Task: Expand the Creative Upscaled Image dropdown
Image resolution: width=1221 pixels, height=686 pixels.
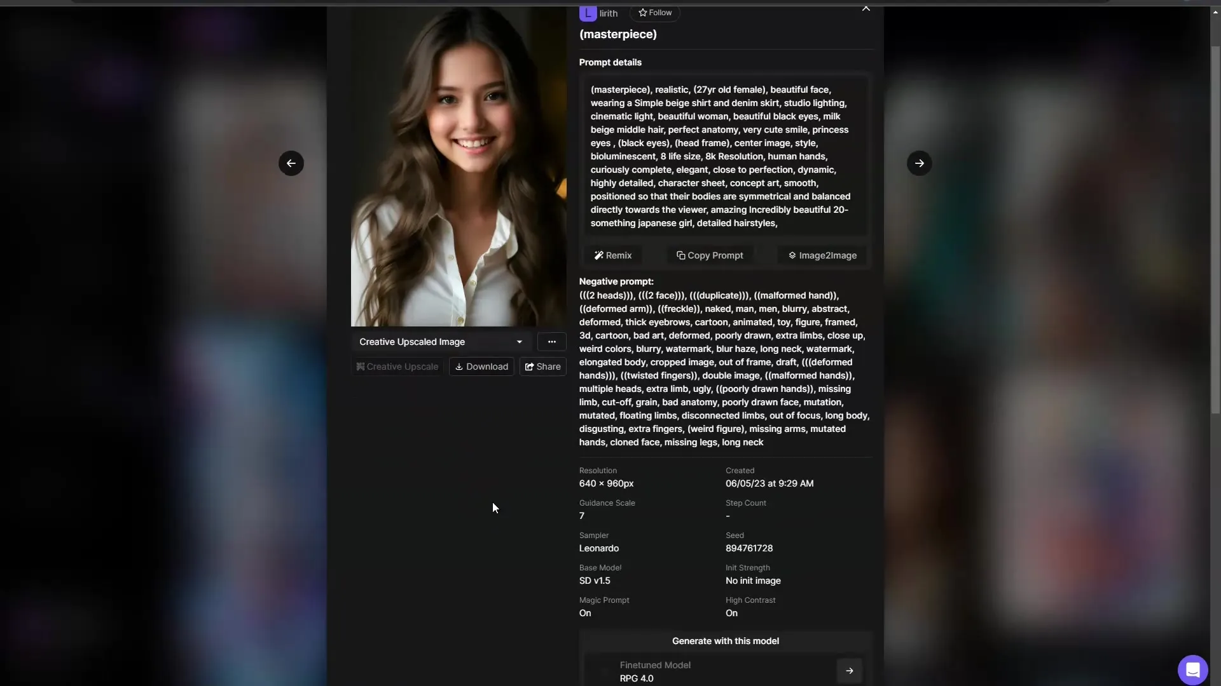Action: point(518,342)
